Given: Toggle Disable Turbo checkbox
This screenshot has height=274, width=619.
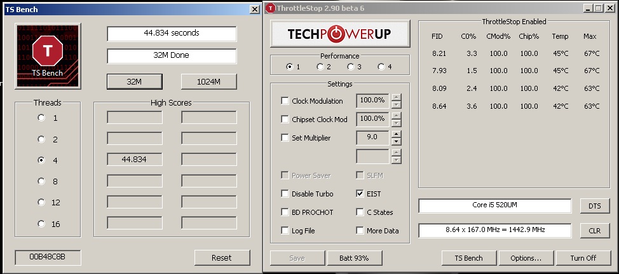Looking at the screenshot, I should 285,193.
